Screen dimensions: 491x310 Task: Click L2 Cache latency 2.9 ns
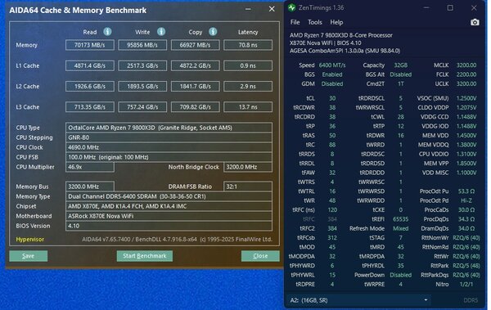click(248, 87)
